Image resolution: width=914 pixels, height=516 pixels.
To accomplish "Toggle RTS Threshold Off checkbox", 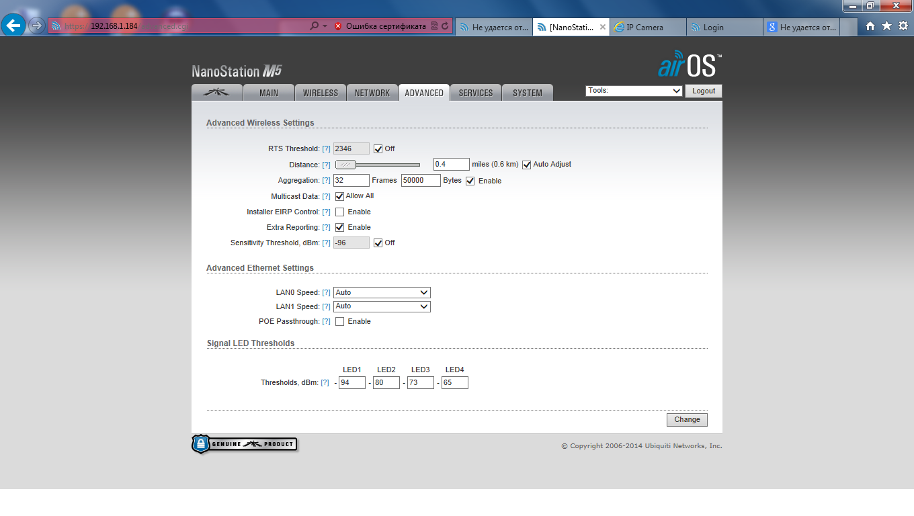I will click(x=378, y=148).
